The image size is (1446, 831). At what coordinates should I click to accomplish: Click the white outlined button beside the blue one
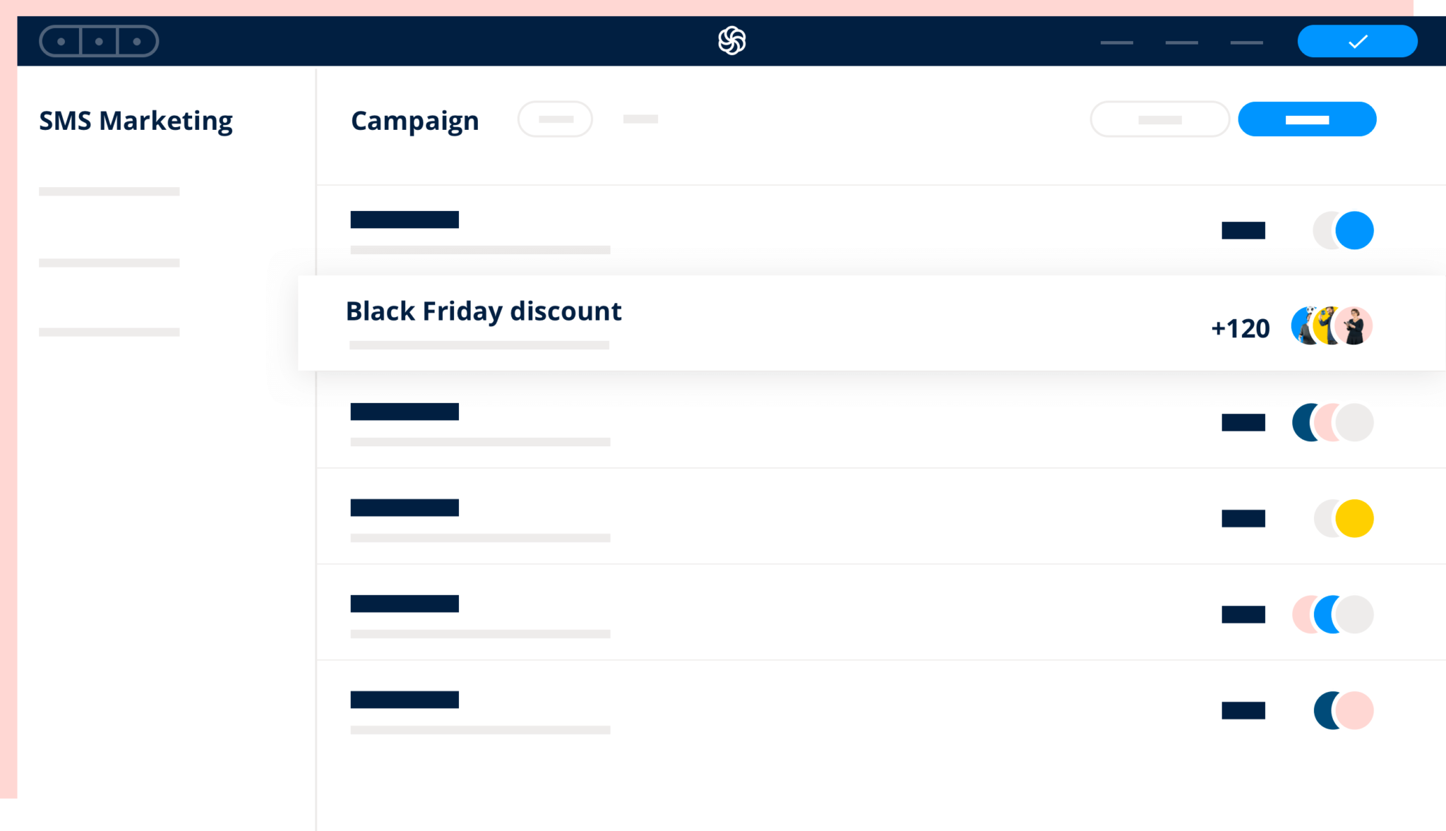[1159, 119]
